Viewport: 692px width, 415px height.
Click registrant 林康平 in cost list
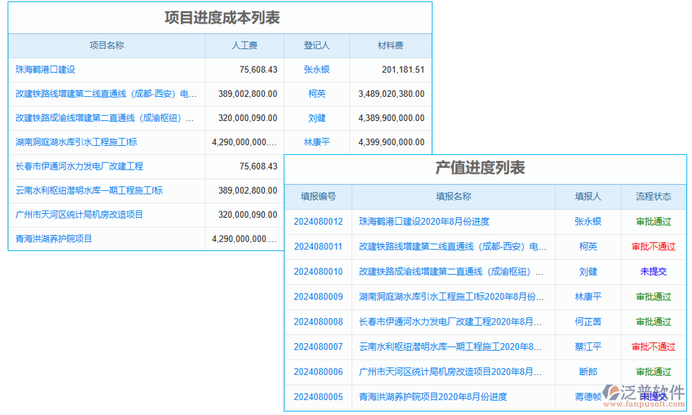tap(316, 142)
